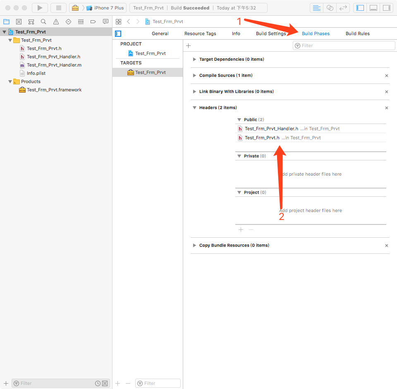Toggle the Utilities panel

coord(387,8)
